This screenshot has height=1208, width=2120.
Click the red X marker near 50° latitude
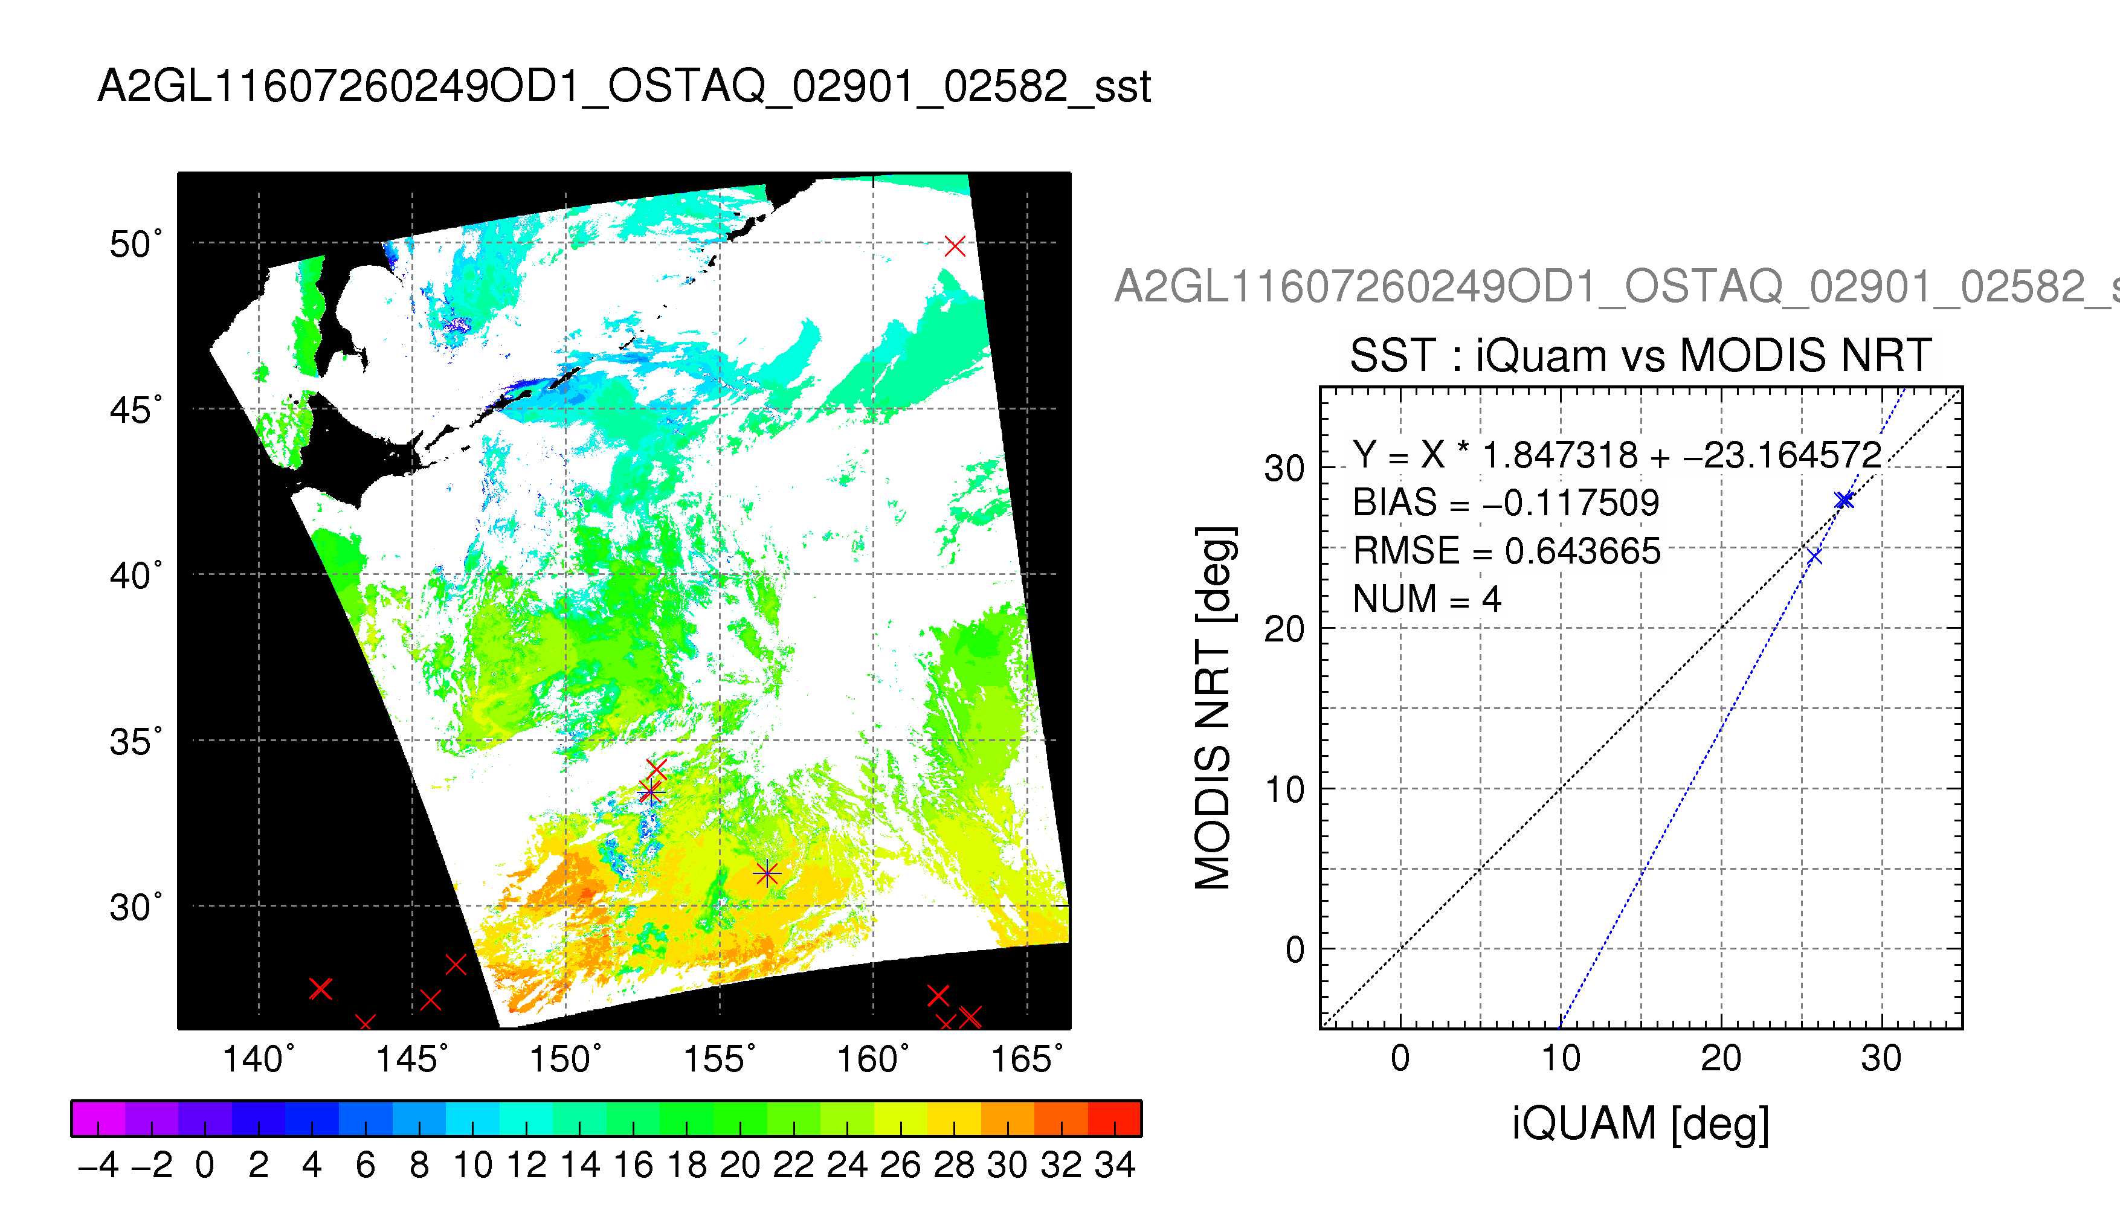pyautogui.click(x=955, y=246)
